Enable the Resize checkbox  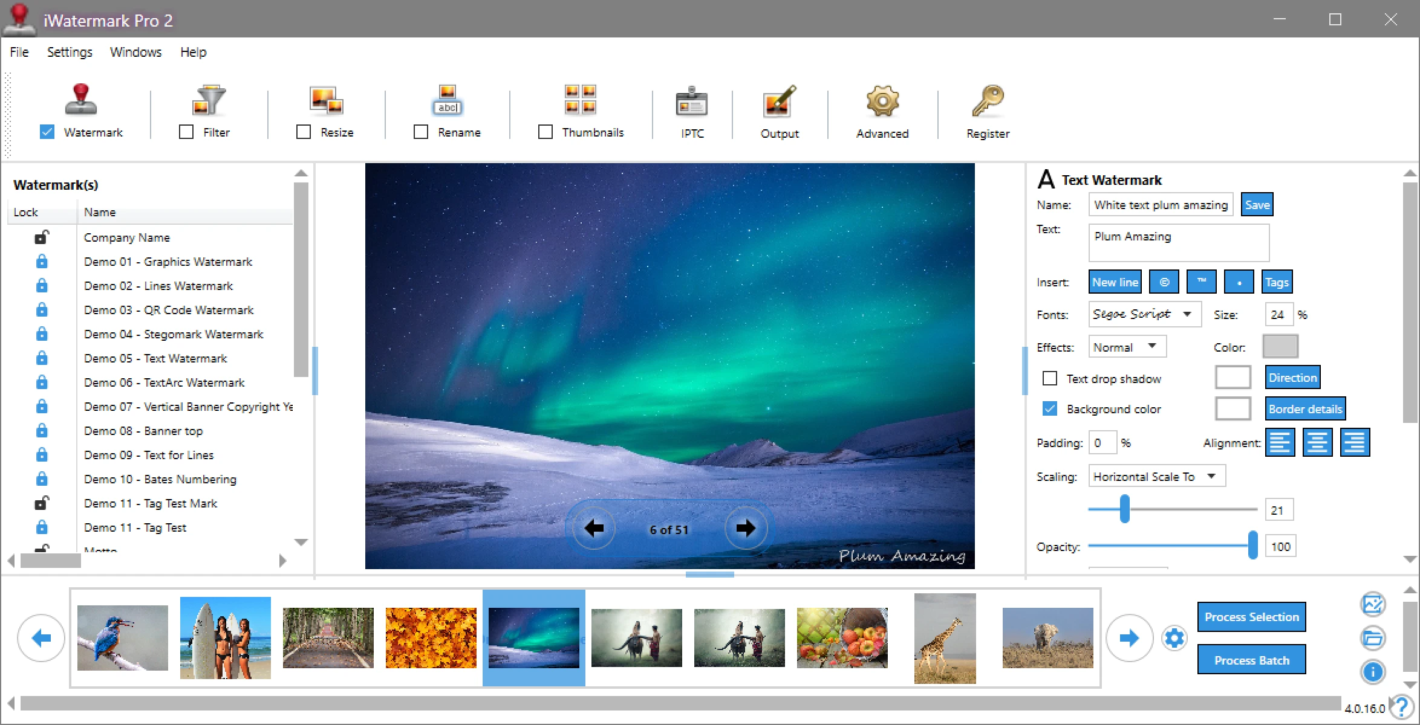(x=304, y=132)
